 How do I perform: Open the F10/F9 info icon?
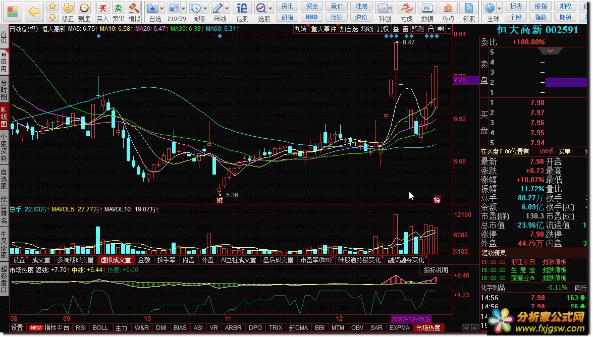(174, 8)
